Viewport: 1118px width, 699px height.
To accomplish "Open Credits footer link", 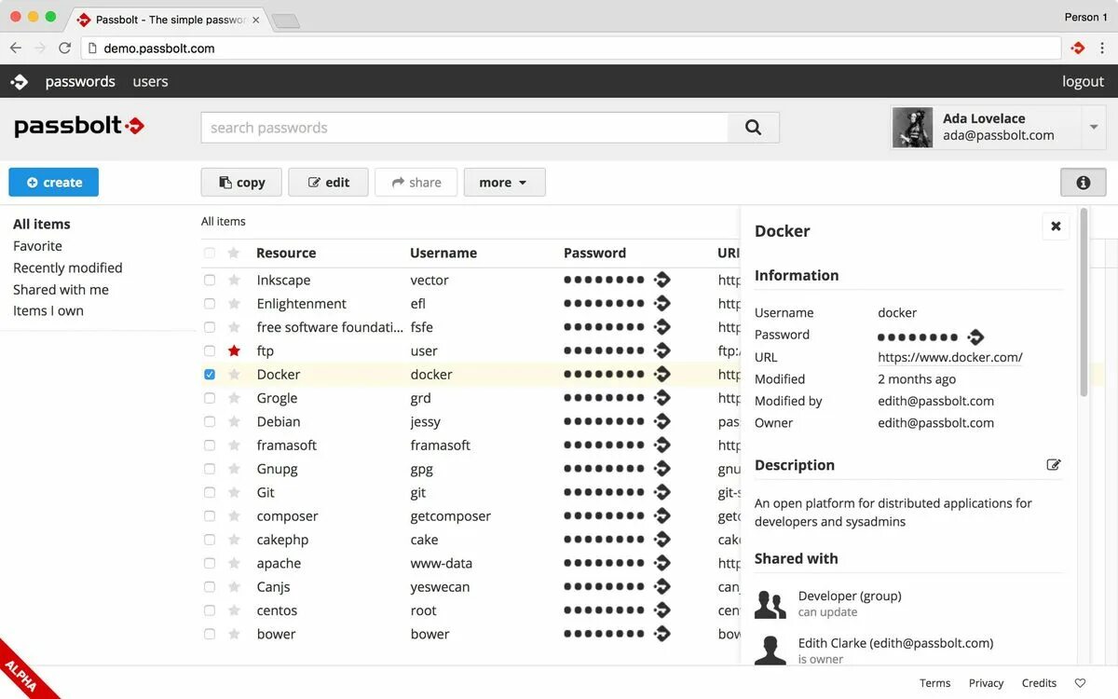I will 1039,683.
